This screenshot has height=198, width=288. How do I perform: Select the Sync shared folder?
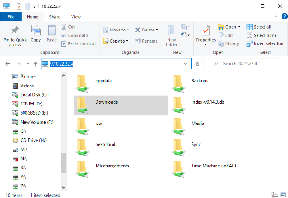tap(217, 148)
